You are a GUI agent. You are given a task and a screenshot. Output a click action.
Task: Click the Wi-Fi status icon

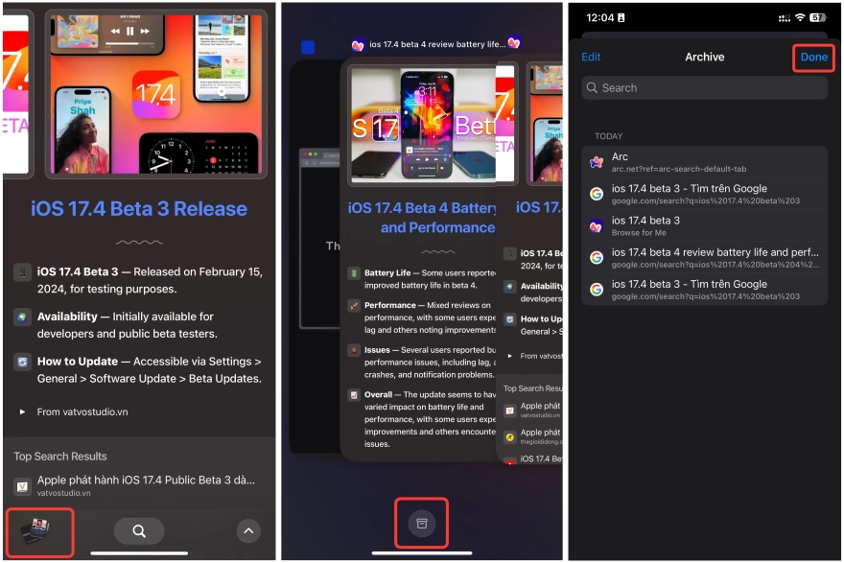(x=799, y=17)
